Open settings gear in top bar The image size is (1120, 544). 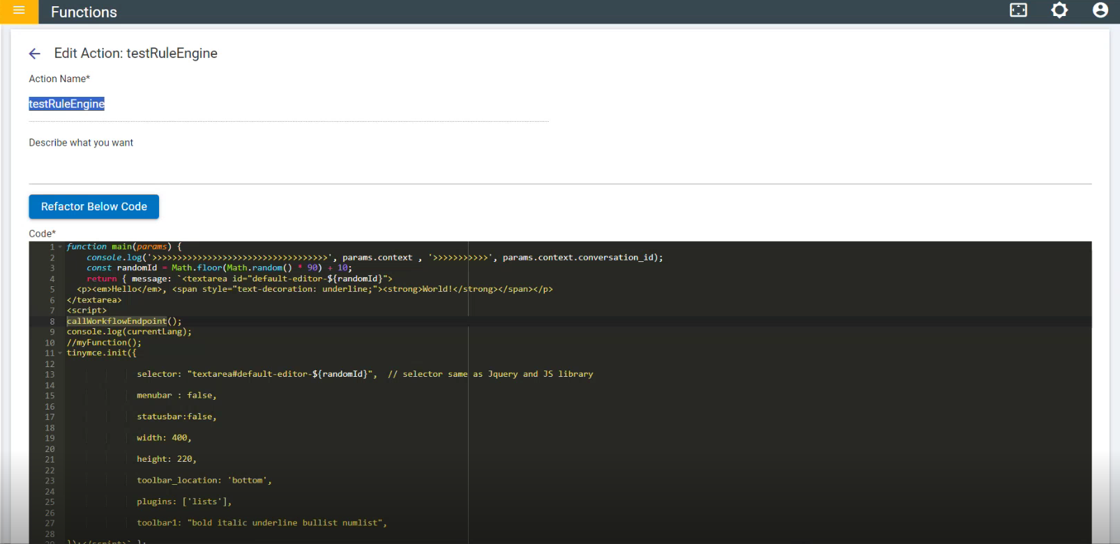point(1059,10)
